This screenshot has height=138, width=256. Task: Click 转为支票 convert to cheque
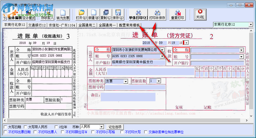(63, 15)
